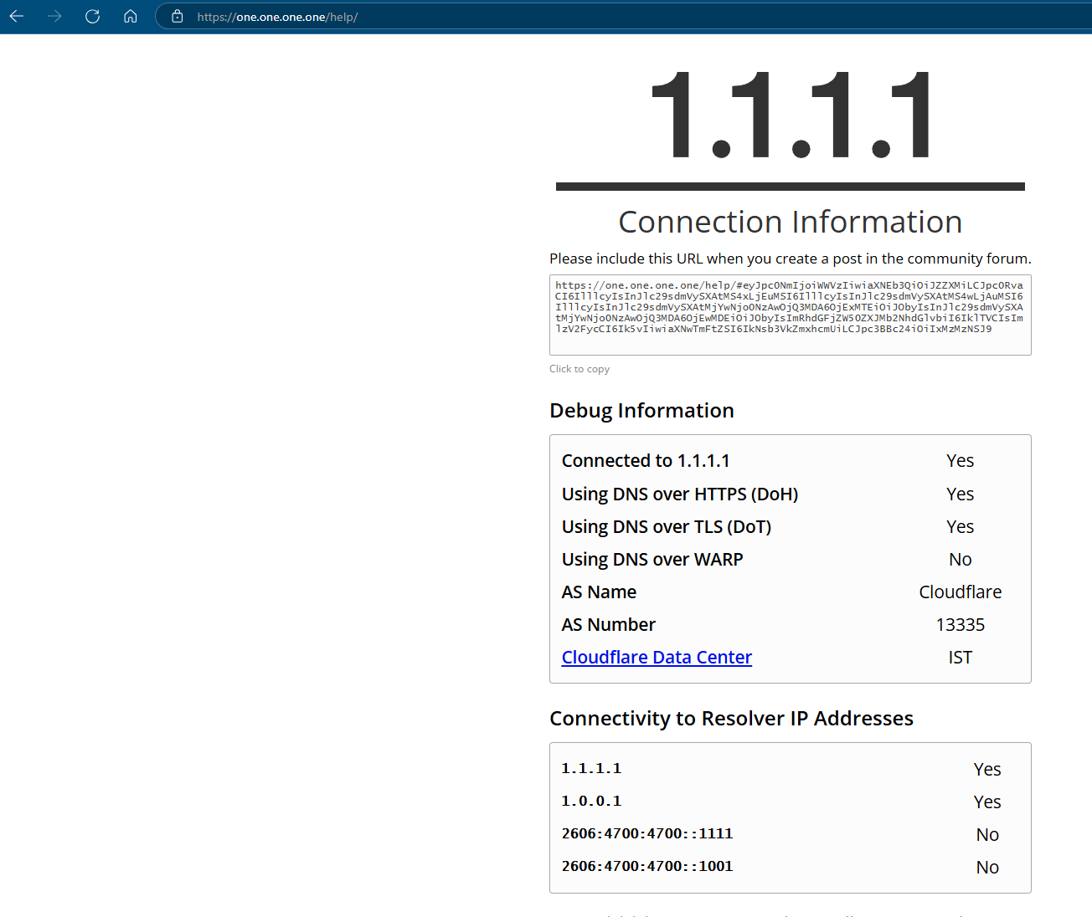Click 'Yes' value for DNS over TLS
This screenshot has height=917, width=1092.
click(961, 527)
